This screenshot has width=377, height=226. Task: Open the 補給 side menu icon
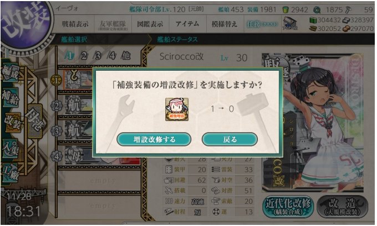coord(10,98)
